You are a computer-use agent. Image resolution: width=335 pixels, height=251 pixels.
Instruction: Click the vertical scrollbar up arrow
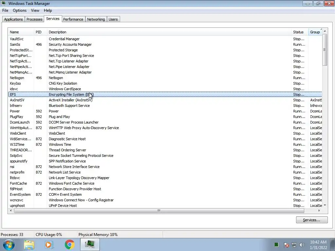point(325,31)
